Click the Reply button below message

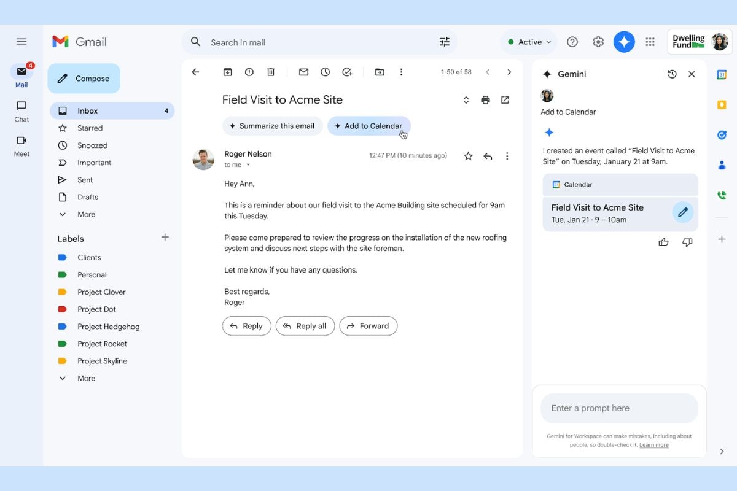pyautogui.click(x=246, y=326)
